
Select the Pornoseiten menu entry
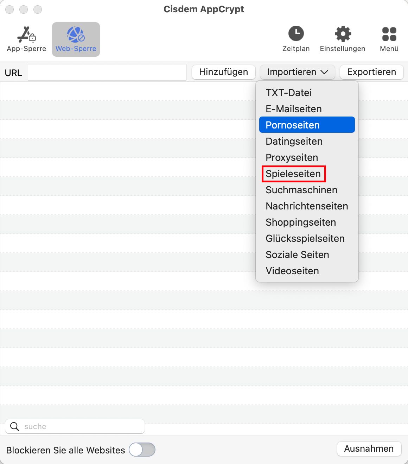(x=292, y=125)
